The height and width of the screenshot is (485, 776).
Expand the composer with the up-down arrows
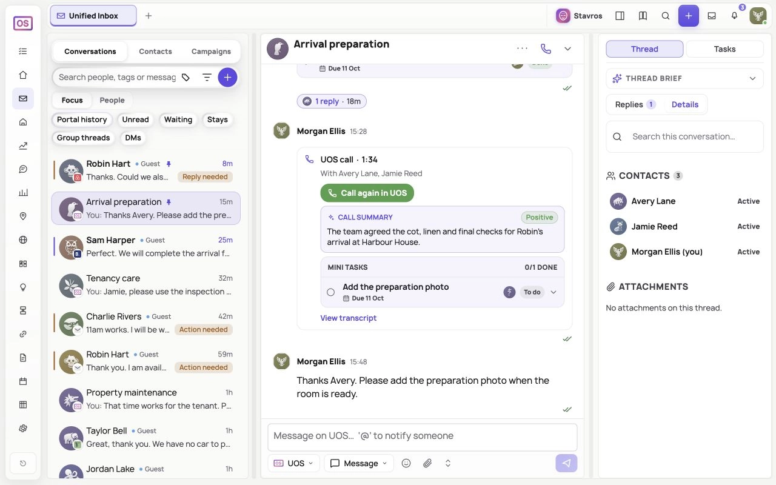pos(448,463)
